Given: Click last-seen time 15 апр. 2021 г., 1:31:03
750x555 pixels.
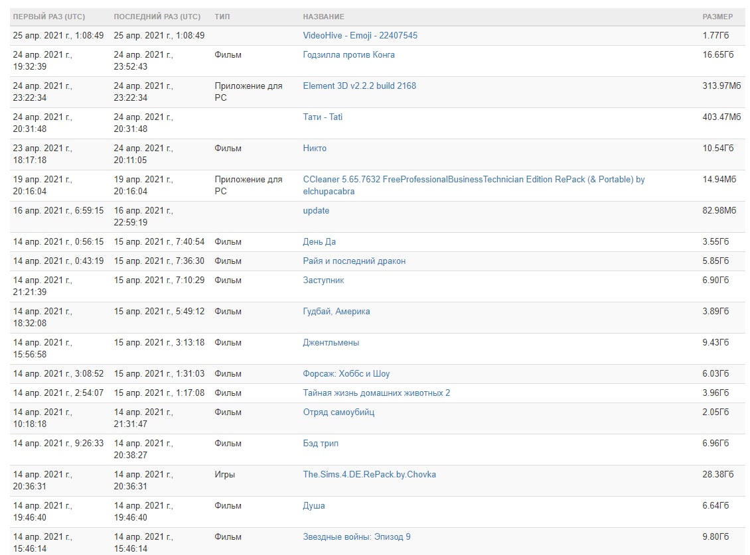Looking at the screenshot, I should click(x=159, y=374).
